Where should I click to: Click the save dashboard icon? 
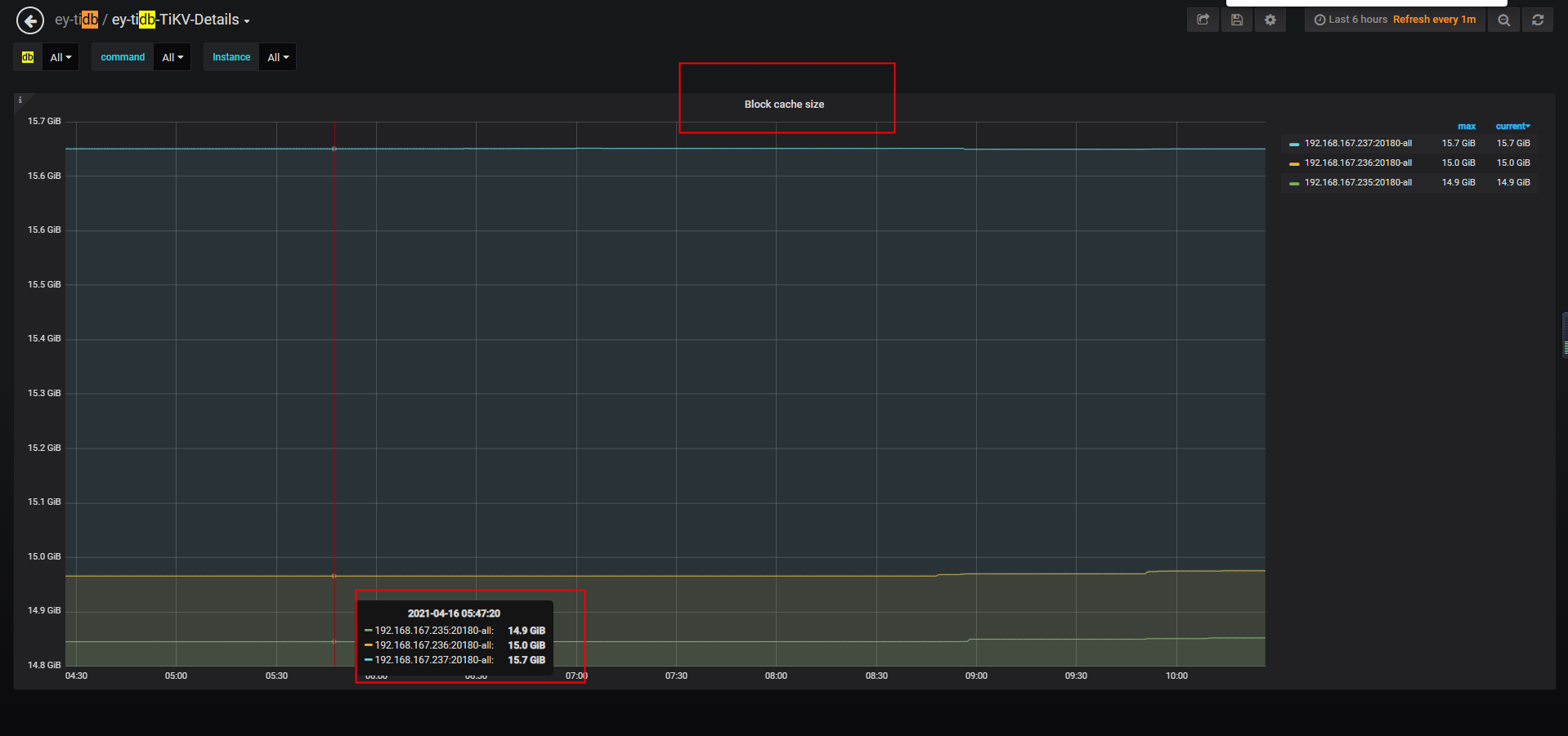coord(1237,20)
